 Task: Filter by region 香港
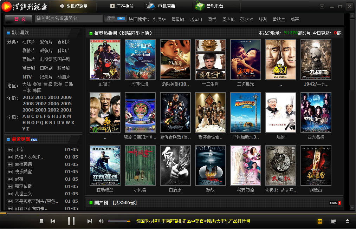pyautogui.click(x=37, y=84)
